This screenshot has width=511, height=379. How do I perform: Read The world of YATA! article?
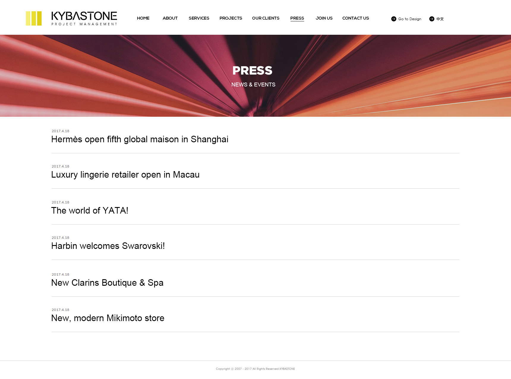pos(90,211)
